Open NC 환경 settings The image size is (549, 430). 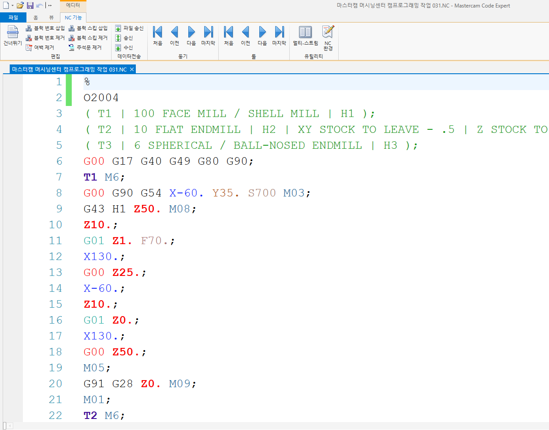point(328,38)
